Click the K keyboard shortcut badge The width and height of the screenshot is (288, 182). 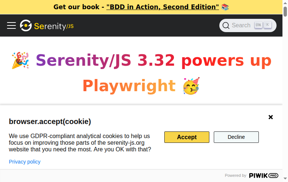click(x=268, y=25)
